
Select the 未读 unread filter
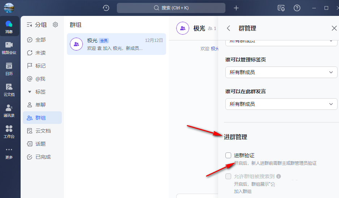click(42, 53)
